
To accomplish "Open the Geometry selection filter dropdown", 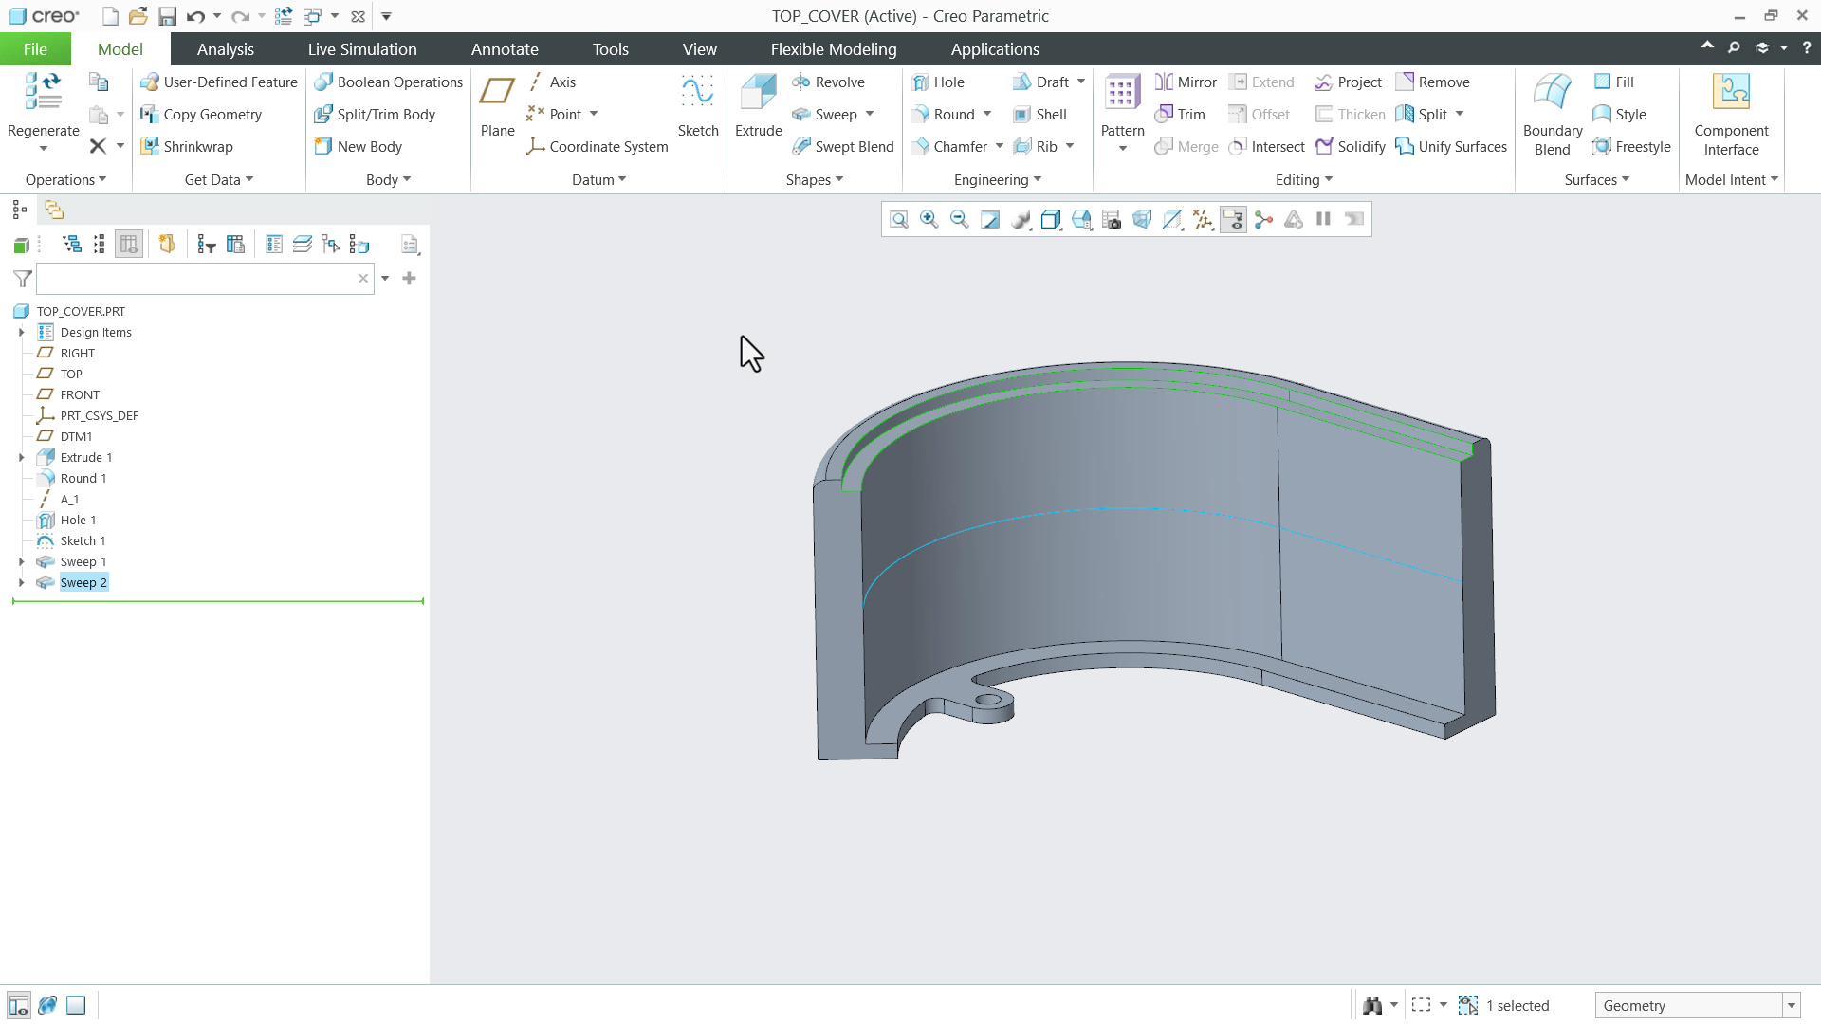I will pos(1791,1005).
